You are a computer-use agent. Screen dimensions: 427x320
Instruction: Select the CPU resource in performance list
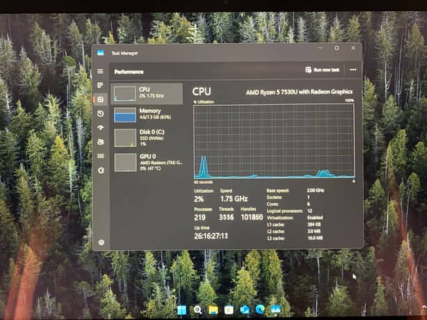click(x=147, y=94)
